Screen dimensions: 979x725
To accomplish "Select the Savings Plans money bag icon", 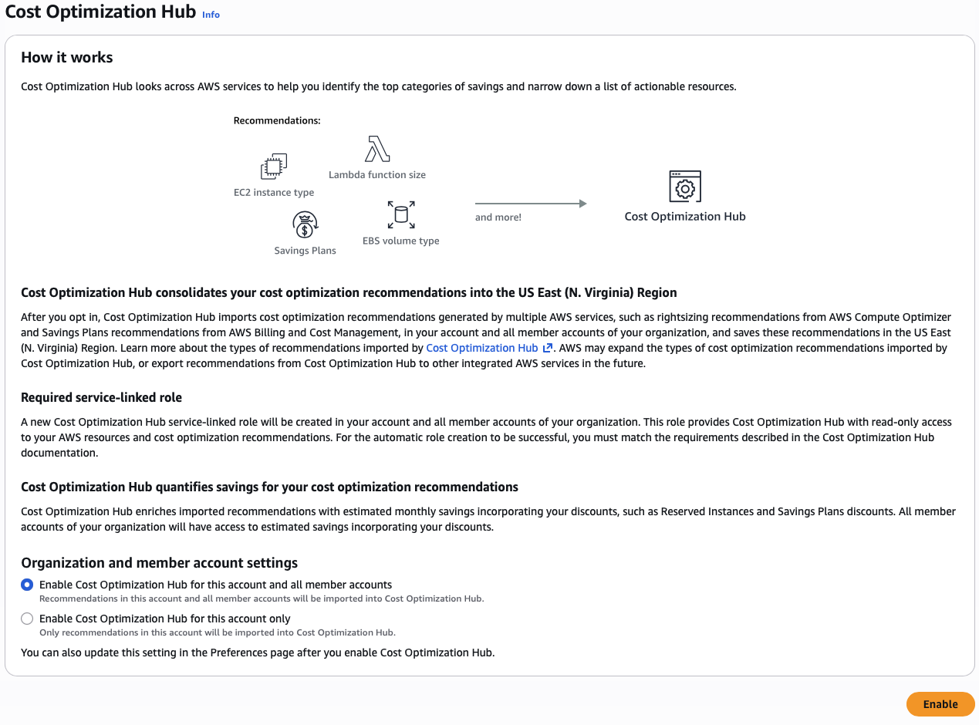I will click(x=306, y=225).
